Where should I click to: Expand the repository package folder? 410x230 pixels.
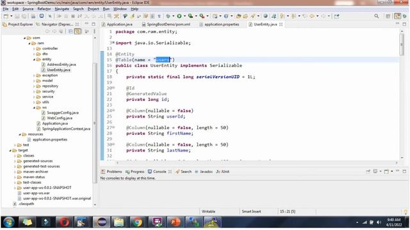tap(34, 86)
